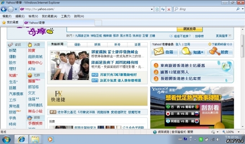Screen dimensions: 245x144
Task: Open the 檢視(V) menu
Action: tap(33, 16)
